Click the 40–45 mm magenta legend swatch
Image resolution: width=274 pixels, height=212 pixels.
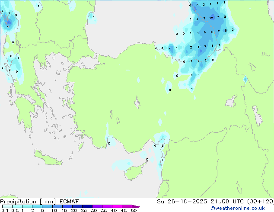[117, 206]
